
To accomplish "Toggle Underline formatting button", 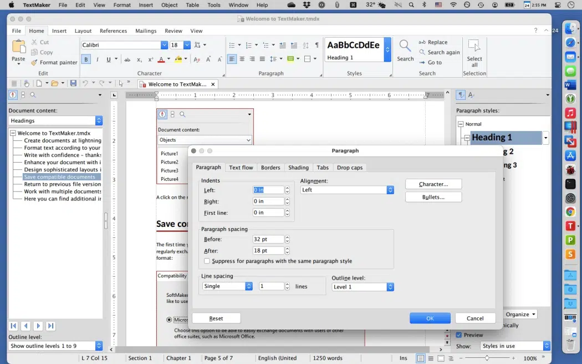I will [109, 59].
